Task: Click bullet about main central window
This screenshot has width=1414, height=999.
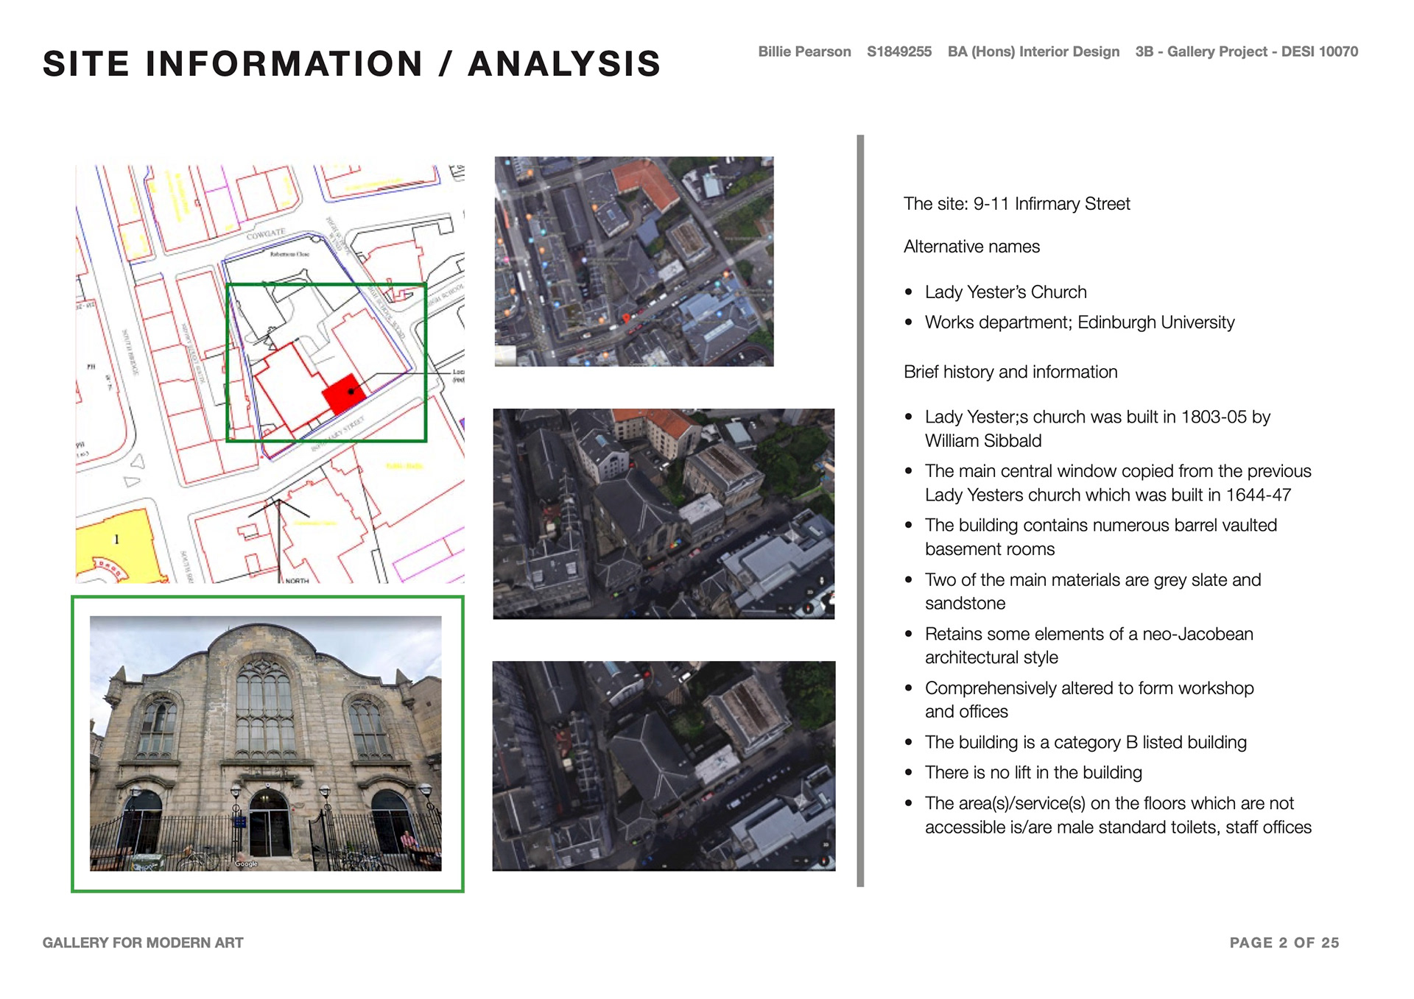Action: point(1117,483)
